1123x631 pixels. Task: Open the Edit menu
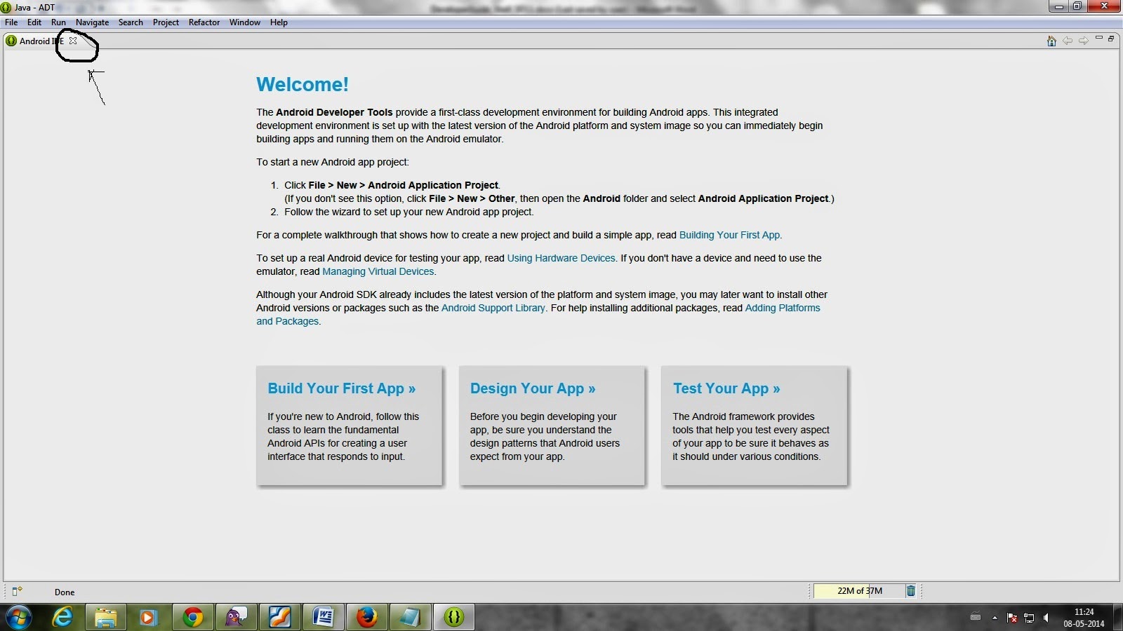pos(34,22)
